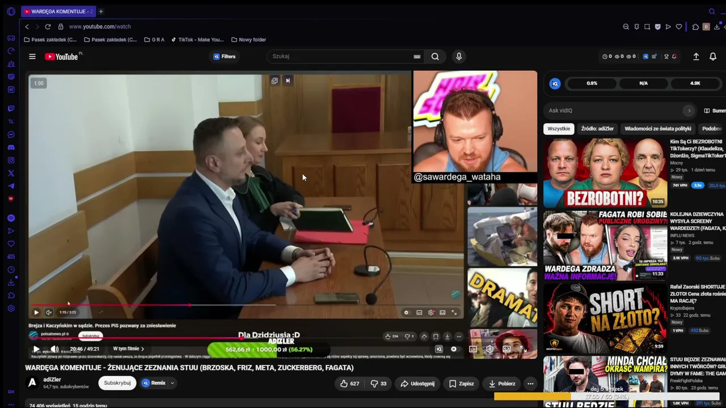726x408 pixels.
Task: Open Telegram in the browser sidebar
Action: [x=11, y=186]
